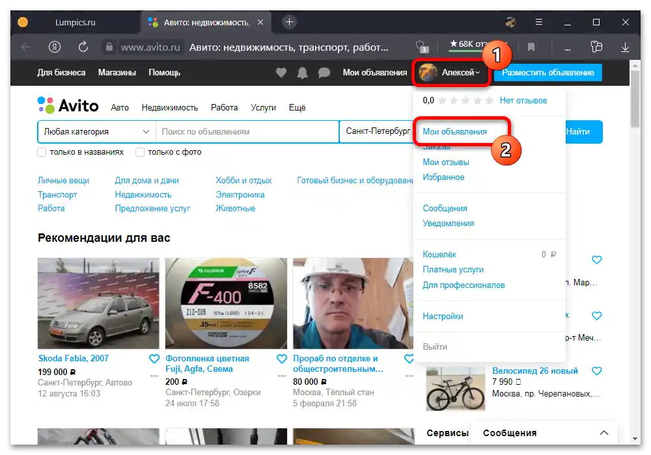Screen dimensions: 651x455
Task: Open Для профессионалов in profile menu
Action: coord(464,285)
